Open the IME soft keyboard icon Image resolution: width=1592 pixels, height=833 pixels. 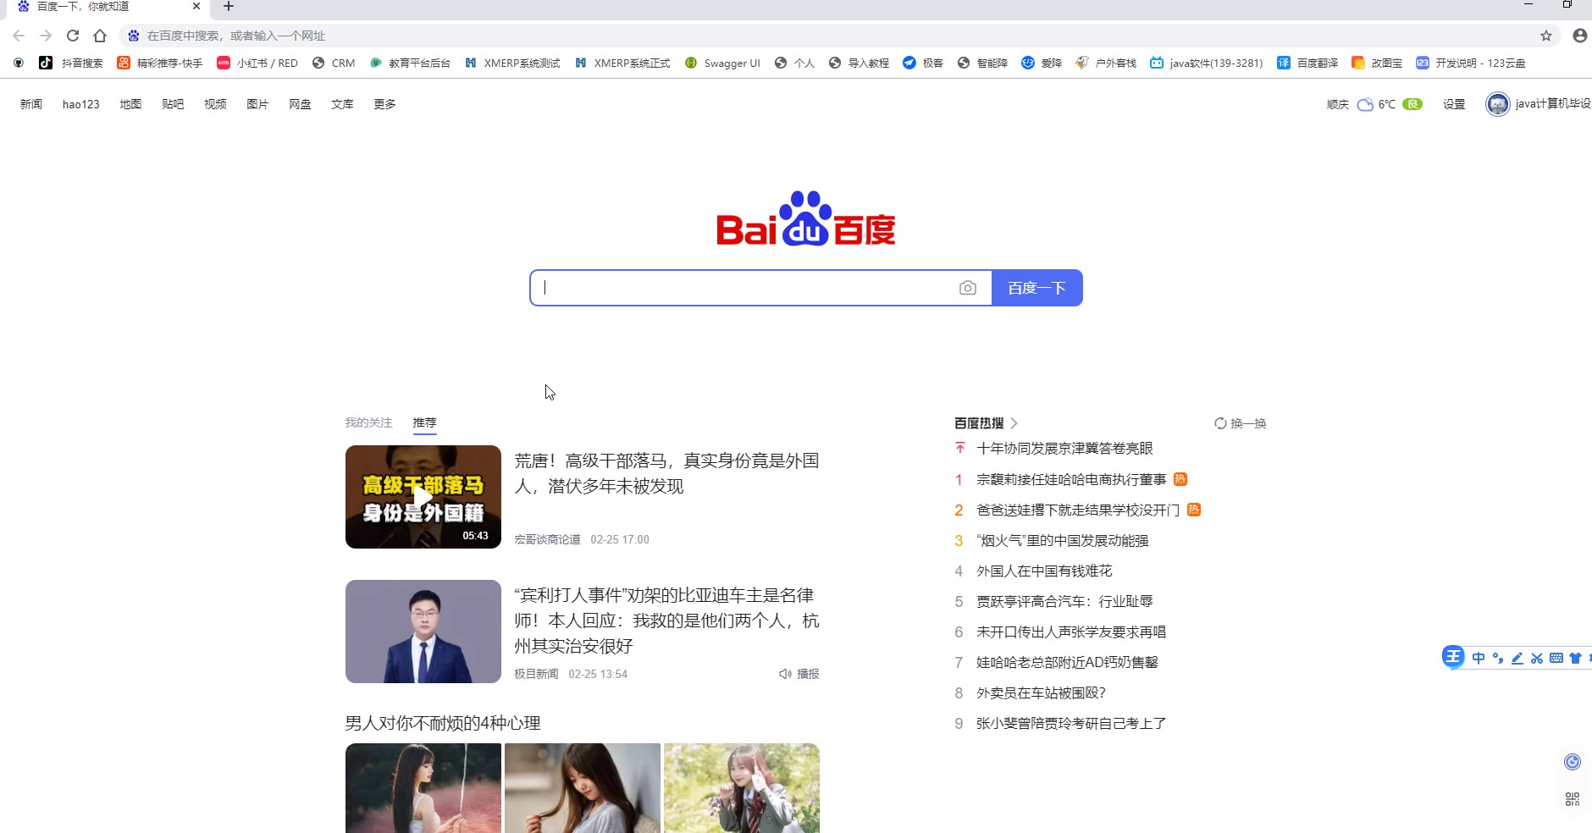pyautogui.click(x=1556, y=658)
